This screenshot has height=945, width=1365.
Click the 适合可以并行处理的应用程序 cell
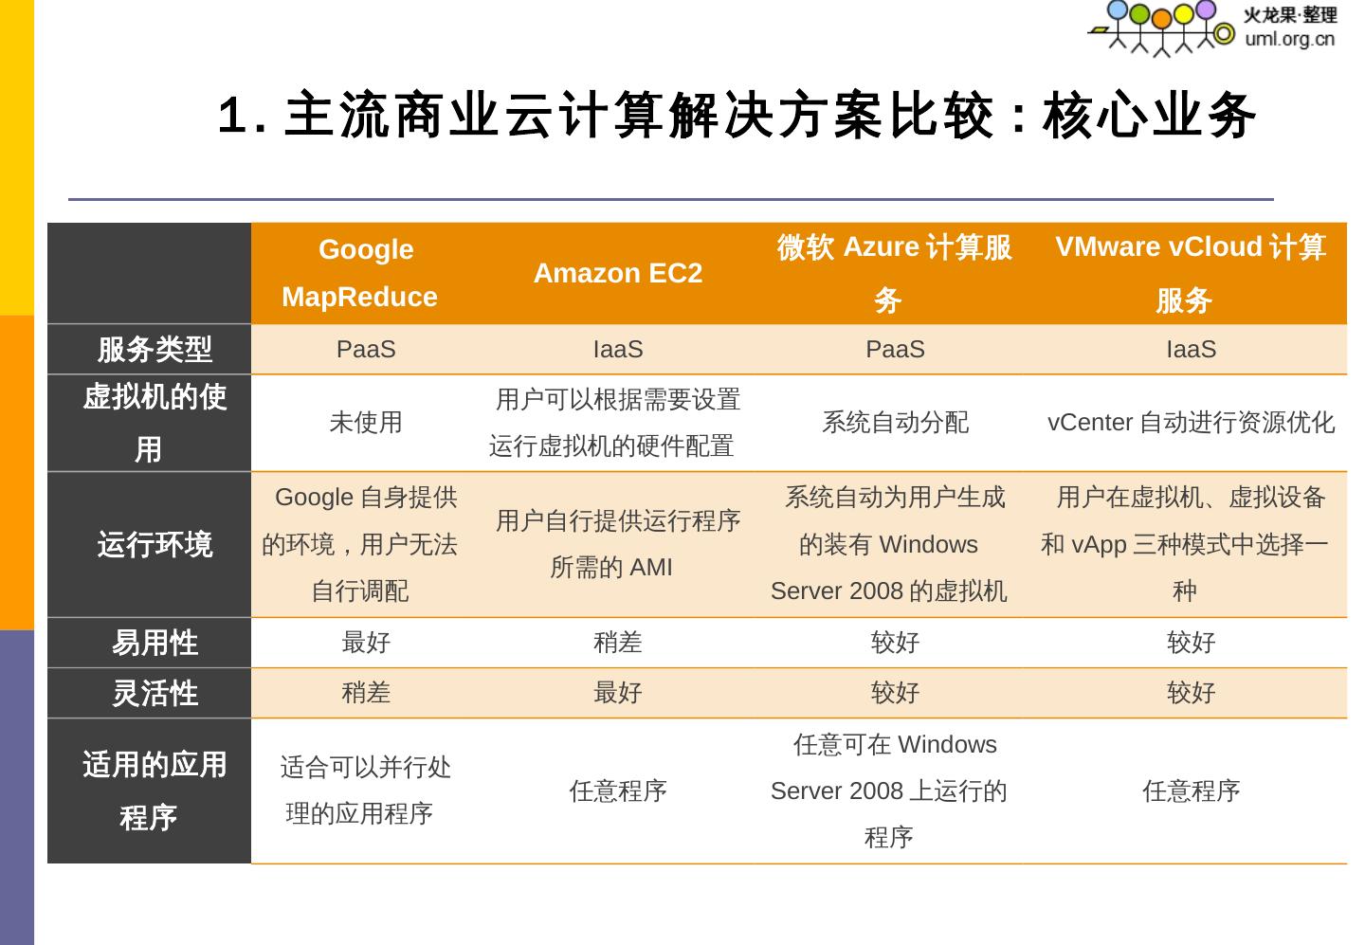[x=366, y=791]
